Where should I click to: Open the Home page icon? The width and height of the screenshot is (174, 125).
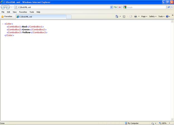click(x=117, y=16)
